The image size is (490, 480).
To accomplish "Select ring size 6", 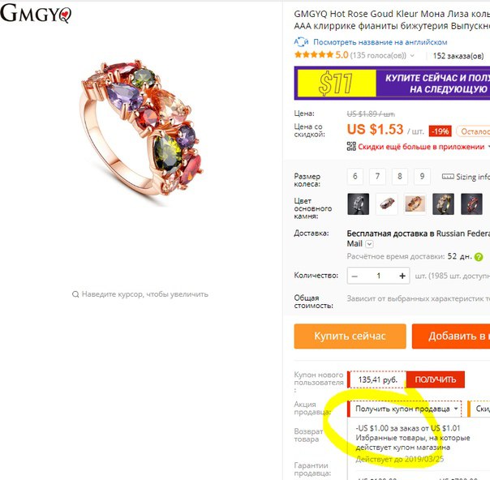I will (355, 177).
